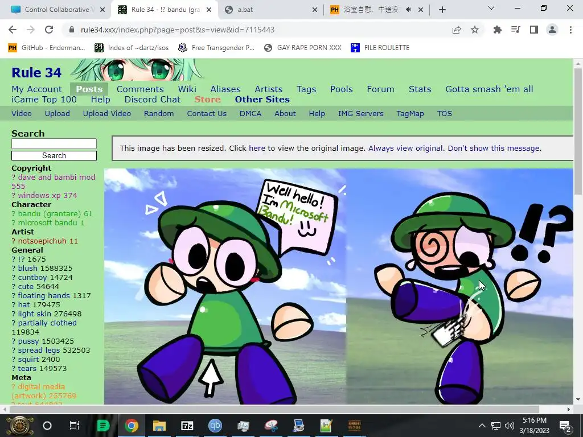Click the browser forward arrow
Image resolution: width=583 pixels, height=437 pixels.
[31, 30]
